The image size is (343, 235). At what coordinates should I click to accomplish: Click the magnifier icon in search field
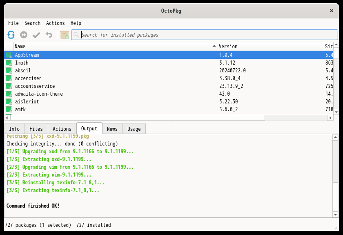click(76, 35)
